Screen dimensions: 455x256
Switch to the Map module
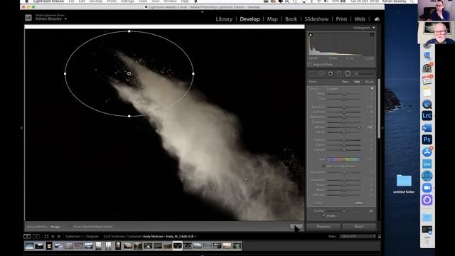pyautogui.click(x=272, y=19)
